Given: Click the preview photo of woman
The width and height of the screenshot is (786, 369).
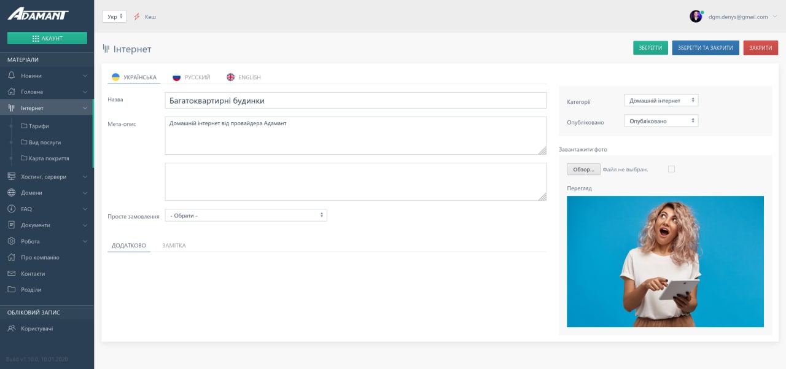Looking at the screenshot, I should tap(665, 262).
